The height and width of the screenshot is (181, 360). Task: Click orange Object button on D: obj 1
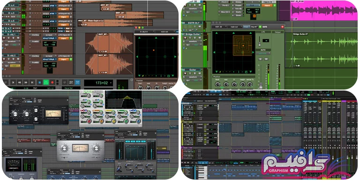click(x=63, y=38)
